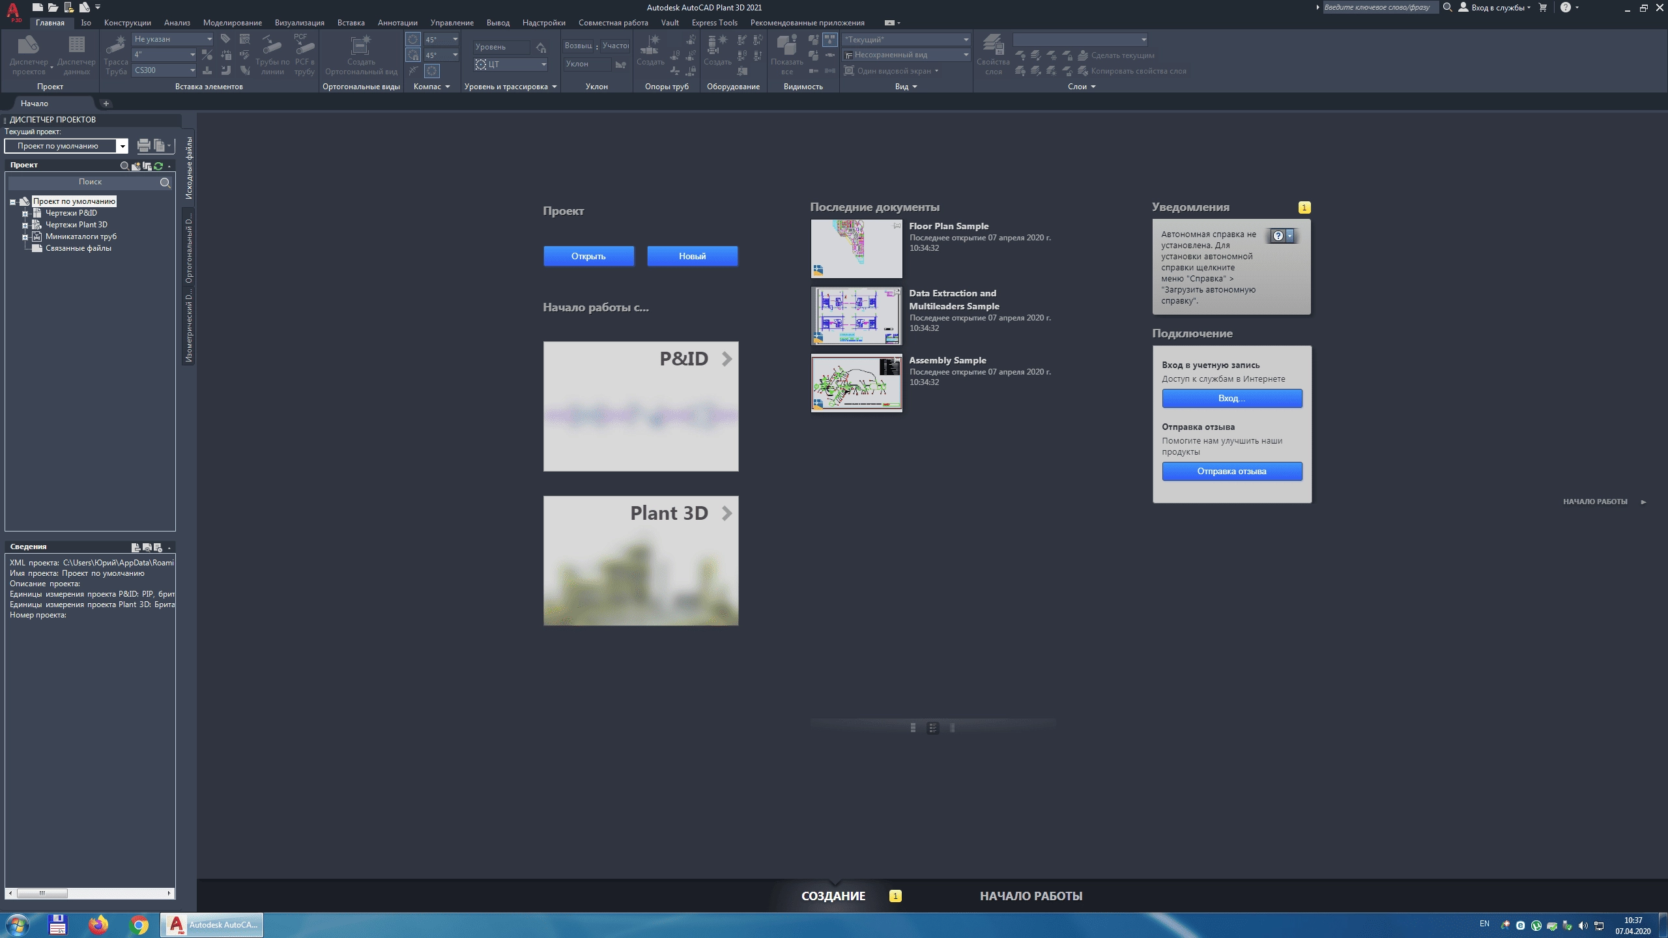The width and height of the screenshot is (1668, 938).
Task: Open the Диспетчер данных ribbon tool
Action: 76,55
